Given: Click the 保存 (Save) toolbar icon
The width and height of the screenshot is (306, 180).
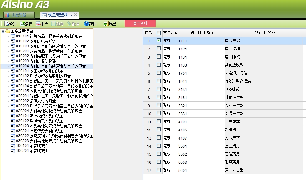Looking at the screenshot, I should pyautogui.click(x=54, y=24).
